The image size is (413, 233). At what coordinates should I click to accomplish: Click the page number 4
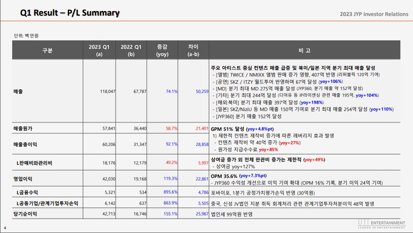(5, 228)
